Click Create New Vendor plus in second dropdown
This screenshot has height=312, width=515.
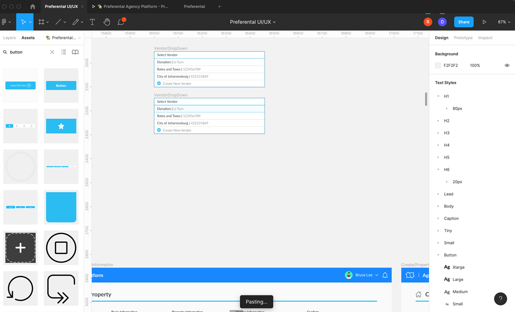(x=159, y=130)
